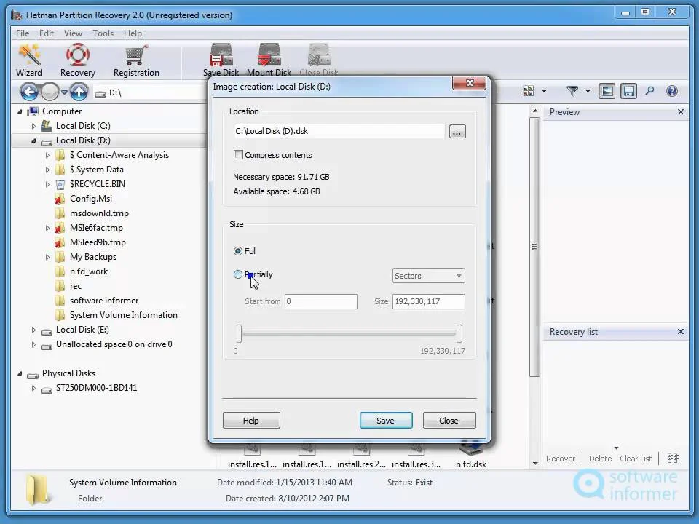Open the help question mark icon

(672, 92)
